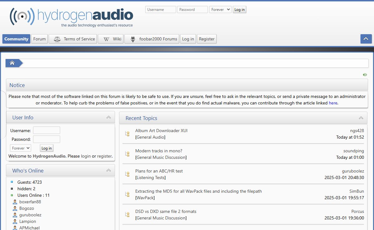Click the login link in welcome message
Viewport: 374px width, 230px height.
point(86,156)
